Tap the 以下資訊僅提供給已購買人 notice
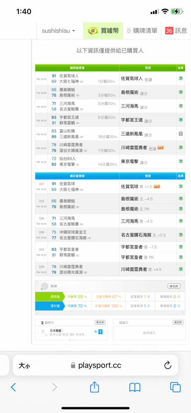 click(110, 51)
